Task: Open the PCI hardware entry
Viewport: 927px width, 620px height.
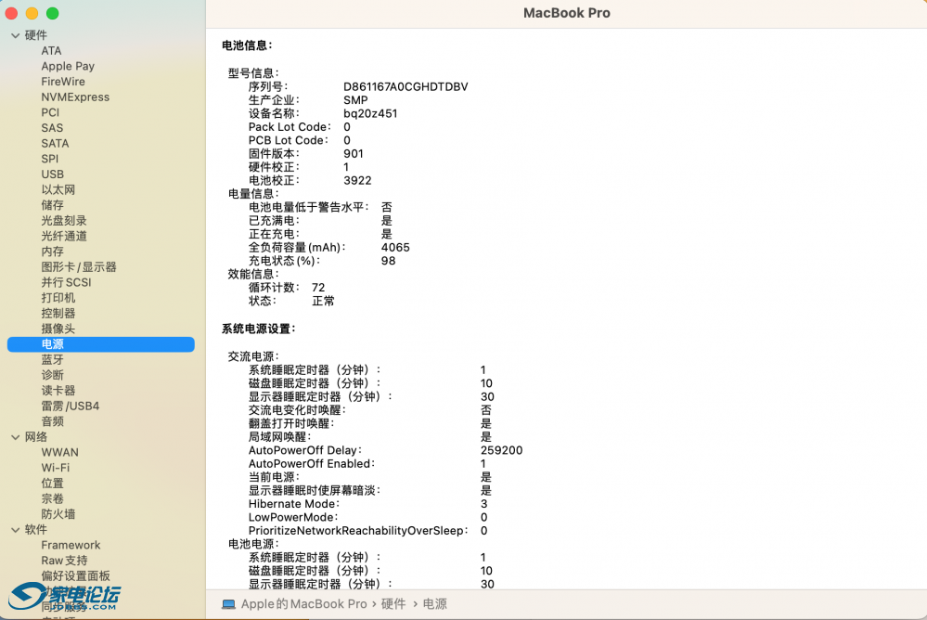Action: [x=50, y=112]
